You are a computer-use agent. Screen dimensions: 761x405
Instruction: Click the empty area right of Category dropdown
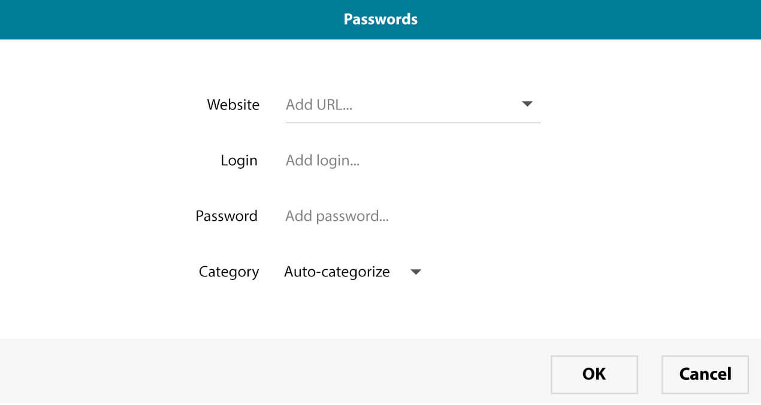click(x=569, y=272)
